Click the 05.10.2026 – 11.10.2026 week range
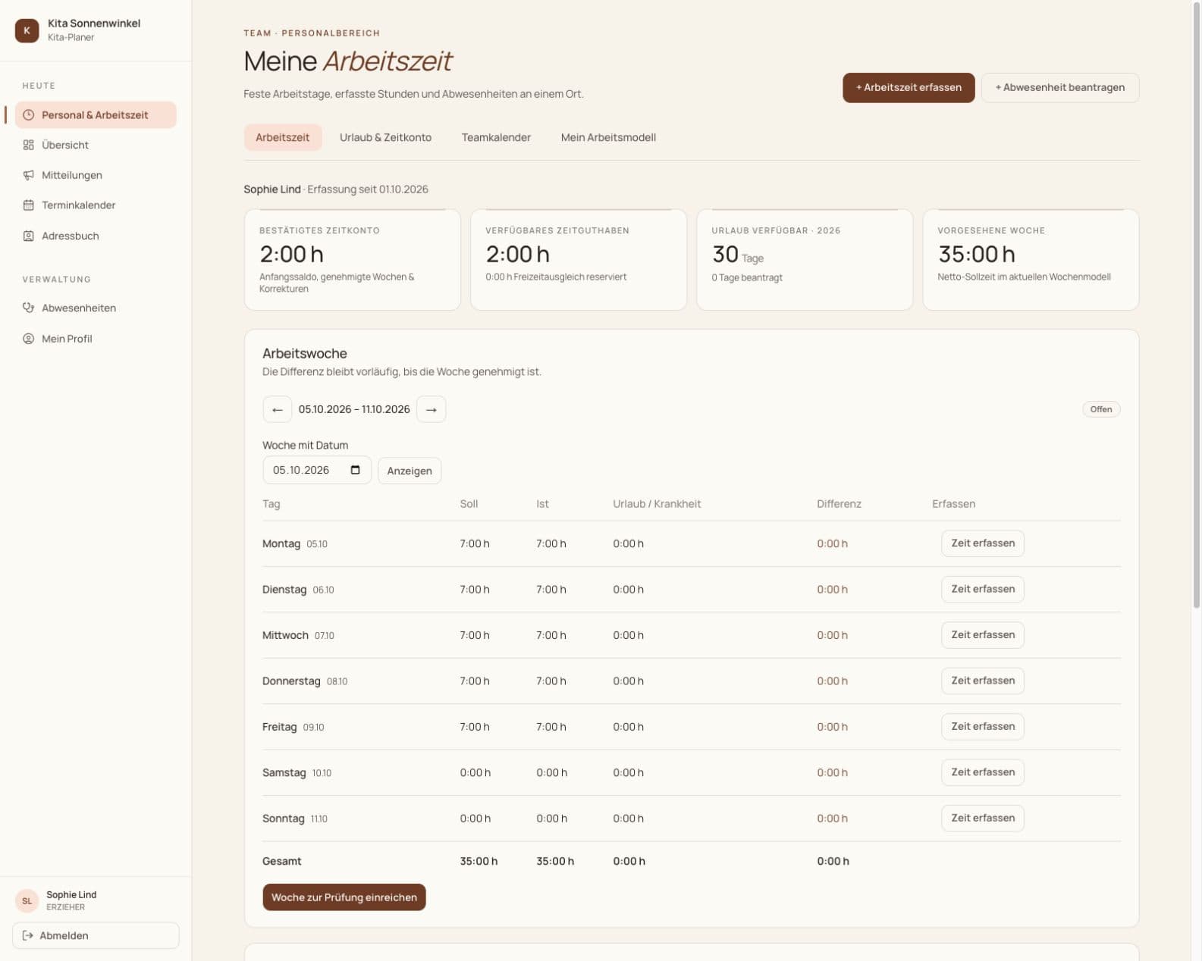The image size is (1202, 961). click(354, 409)
